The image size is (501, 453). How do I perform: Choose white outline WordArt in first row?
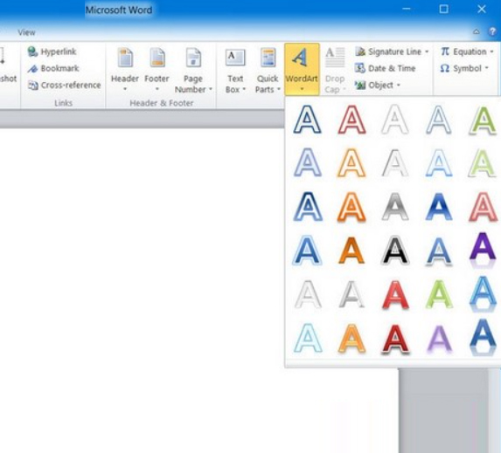pyautogui.click(x=395, y=119)
